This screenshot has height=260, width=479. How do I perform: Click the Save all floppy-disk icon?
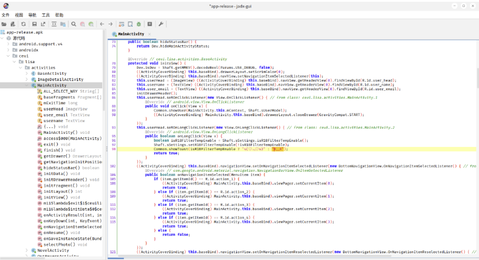[35, 24]
